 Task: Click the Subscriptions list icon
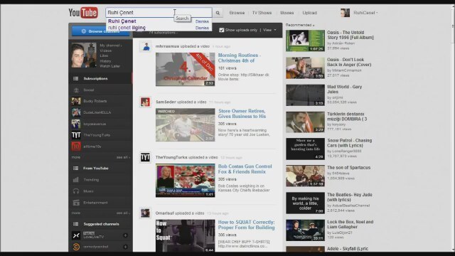tap(76, 79)
